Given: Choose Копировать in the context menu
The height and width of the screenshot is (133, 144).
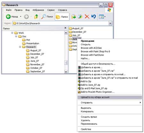Looking at the screenshot, I should [x=110, y=112].
